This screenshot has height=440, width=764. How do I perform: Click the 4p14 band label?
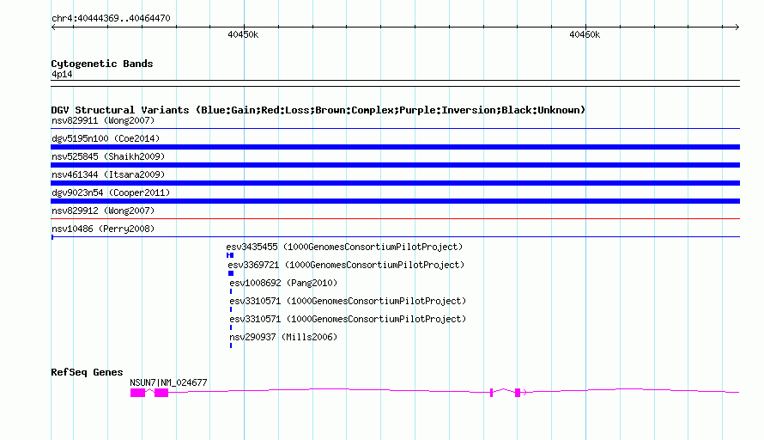pyautogui.click(x=62, y=74)
